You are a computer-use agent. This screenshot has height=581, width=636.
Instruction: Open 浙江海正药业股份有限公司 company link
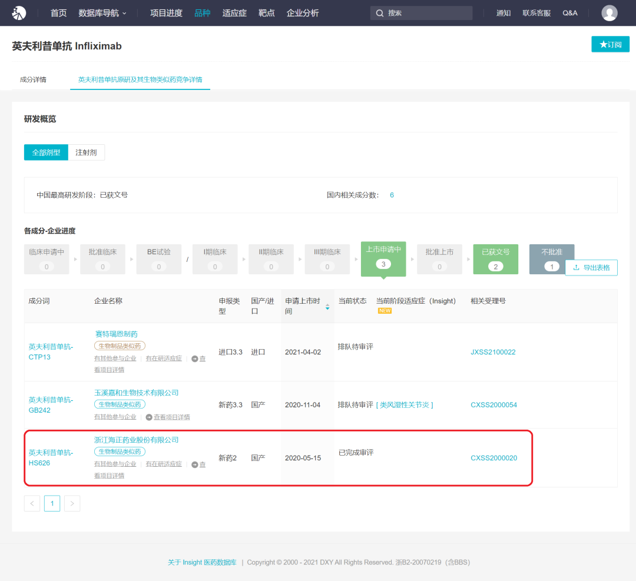point(136,440)
